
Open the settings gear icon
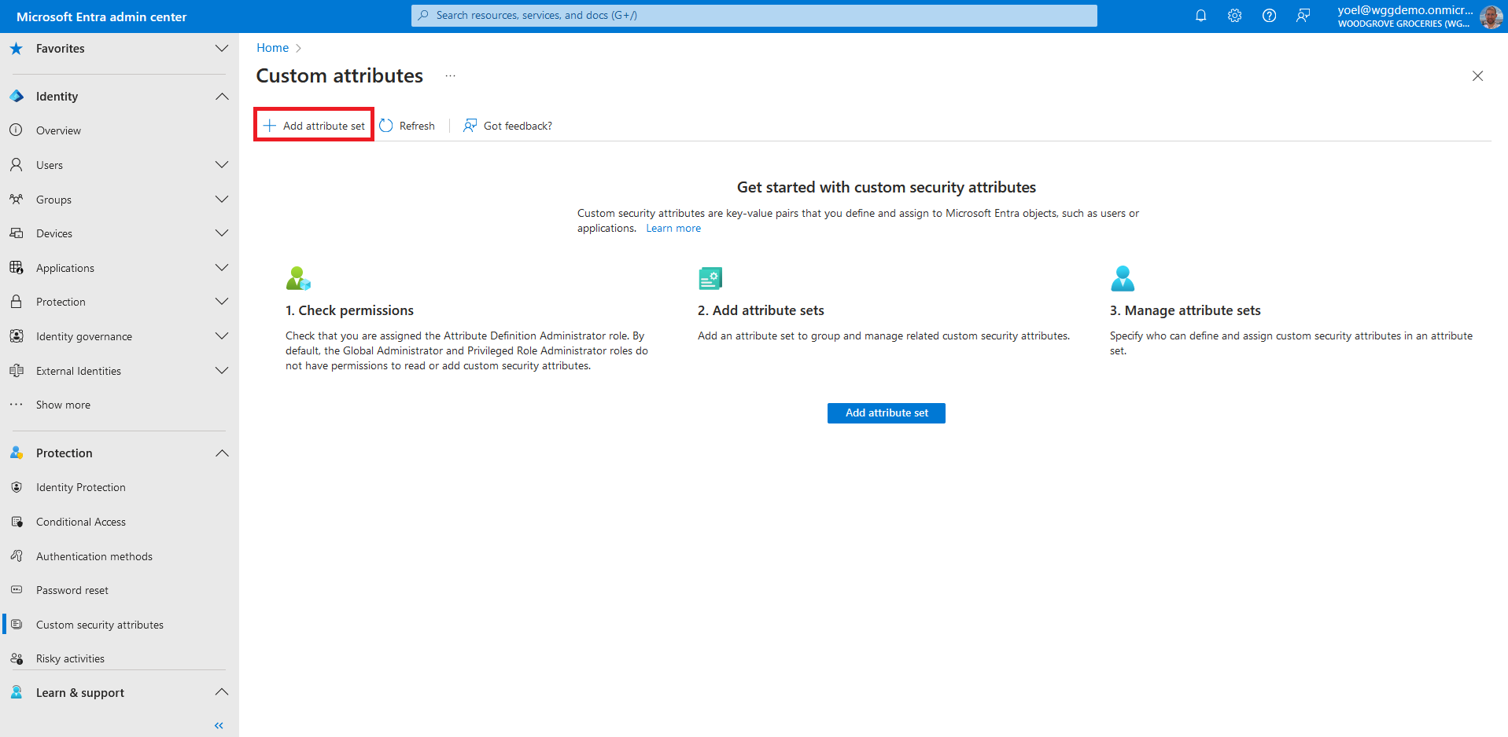1234,16
